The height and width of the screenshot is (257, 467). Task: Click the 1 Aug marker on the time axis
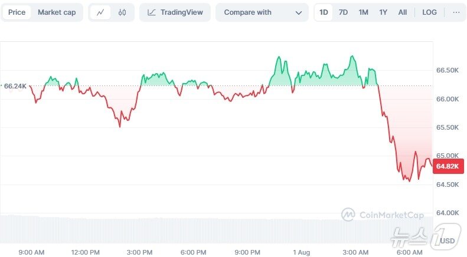pos(301,252)
